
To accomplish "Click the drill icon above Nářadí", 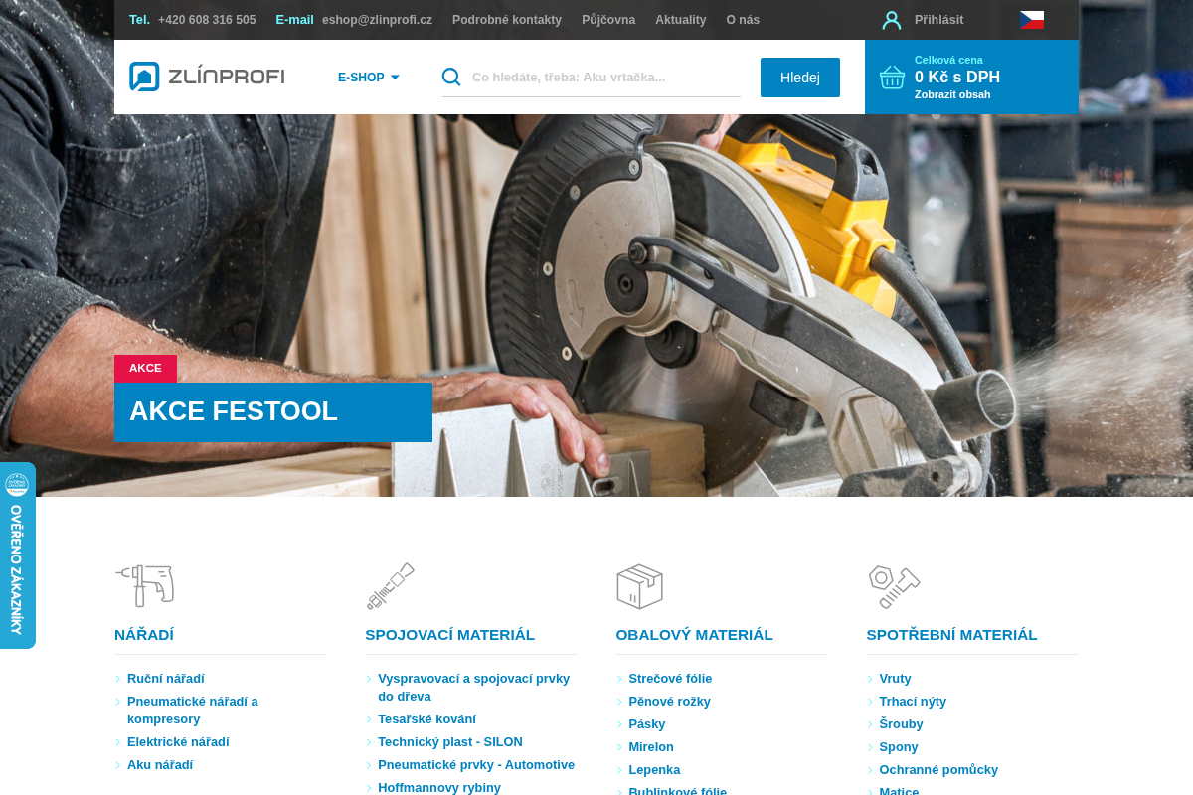I will (145, 585).
